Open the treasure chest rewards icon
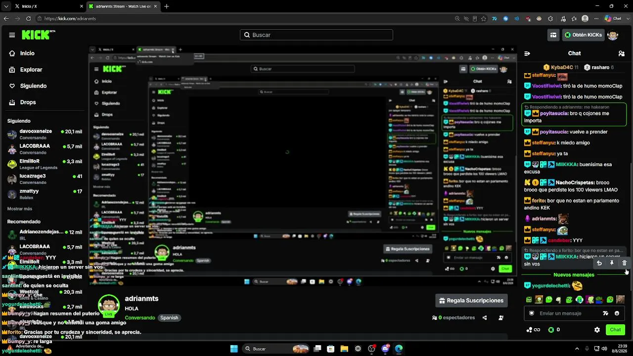This screenshot has width=633, height=356. (x=553, y=35)
